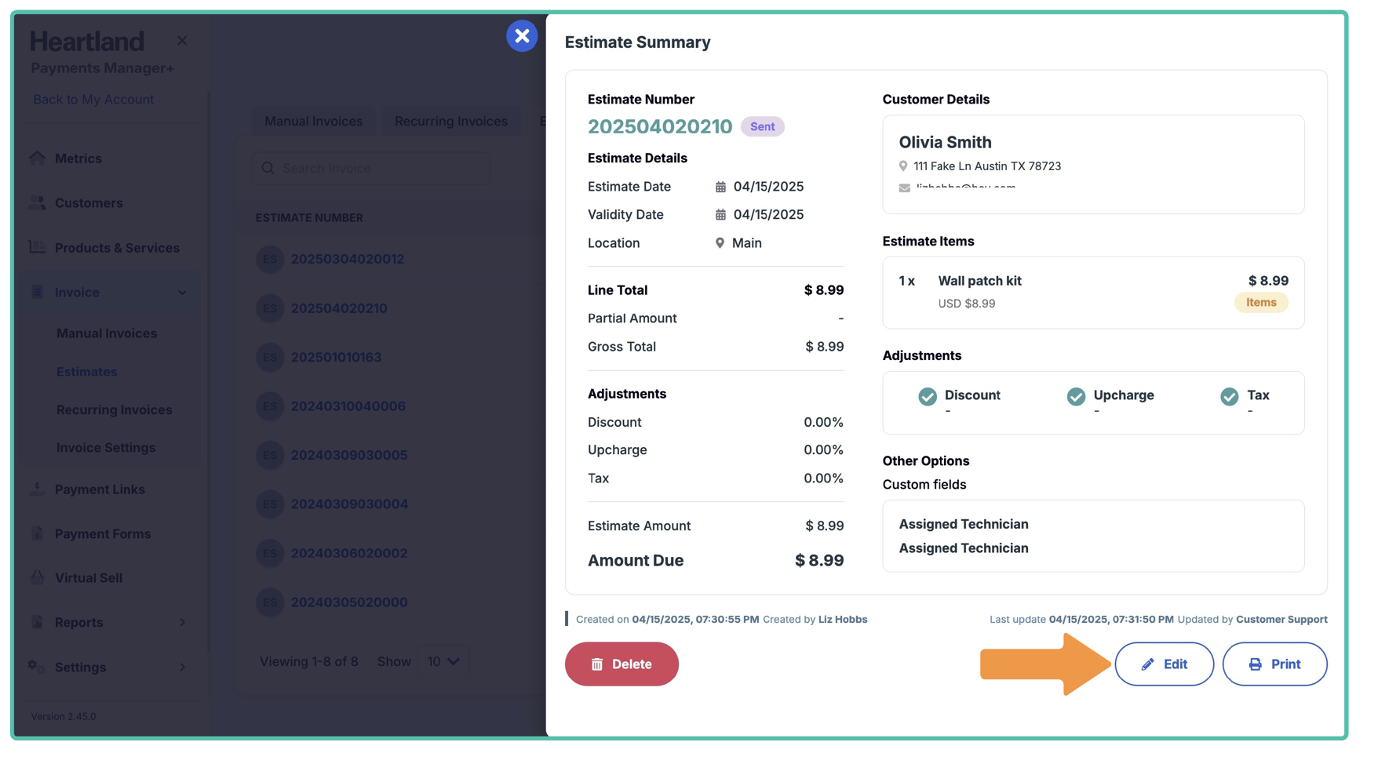The image size is (1378, 764).
Task: Click the Virtual Sell icon
Action: [x=37, y=578]
